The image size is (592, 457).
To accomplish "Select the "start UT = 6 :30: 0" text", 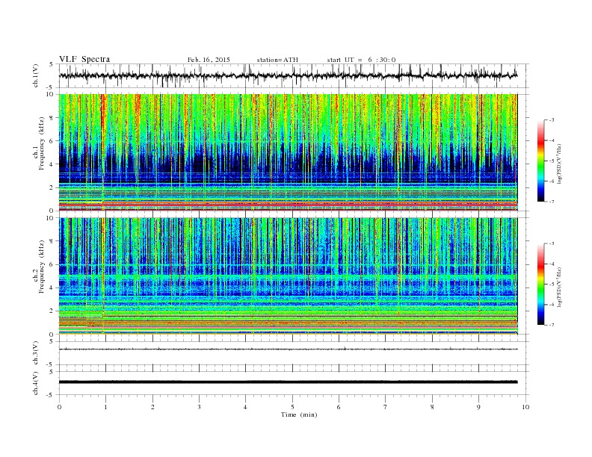I will click(x=361, y=60).
